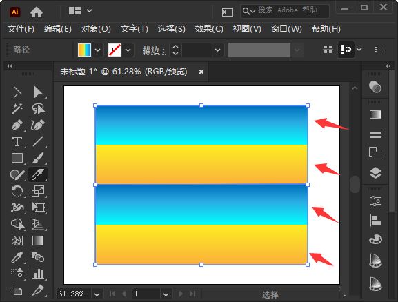This screenshot has width=398, height=302.
Task: Click the align to pixel grid icon
Action: tap(328, 50)
